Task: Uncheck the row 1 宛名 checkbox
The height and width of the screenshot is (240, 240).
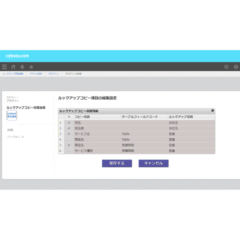Action: pyautogui.click(x=69, y=123)
